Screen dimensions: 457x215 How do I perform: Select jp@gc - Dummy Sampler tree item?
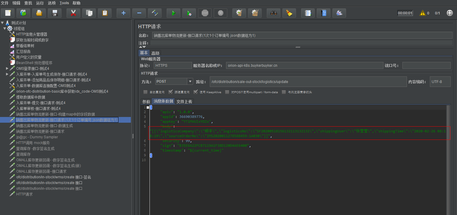[x=37, y=137]
